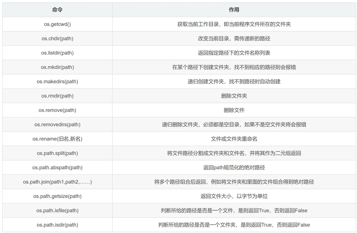Select the os.path.isfile(path) cell
357x233 pixels.
click(x=57, y=210)
